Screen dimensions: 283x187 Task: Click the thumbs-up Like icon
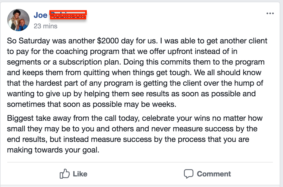64,174
